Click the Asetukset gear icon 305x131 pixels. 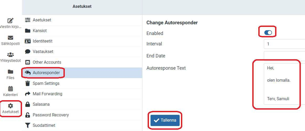pos(10,106)
